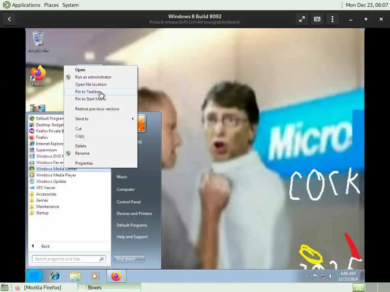Open the Places menu in the top panel
The width and height of the screenshot is (390, 292).
tap(51, 5)
